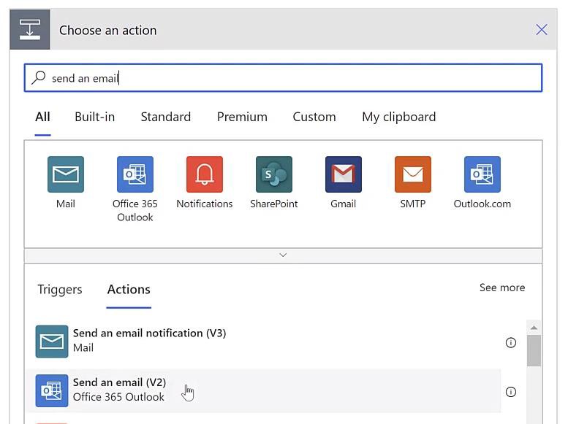
Task: Click the search box containing send an email
Action: click(284, 78)
